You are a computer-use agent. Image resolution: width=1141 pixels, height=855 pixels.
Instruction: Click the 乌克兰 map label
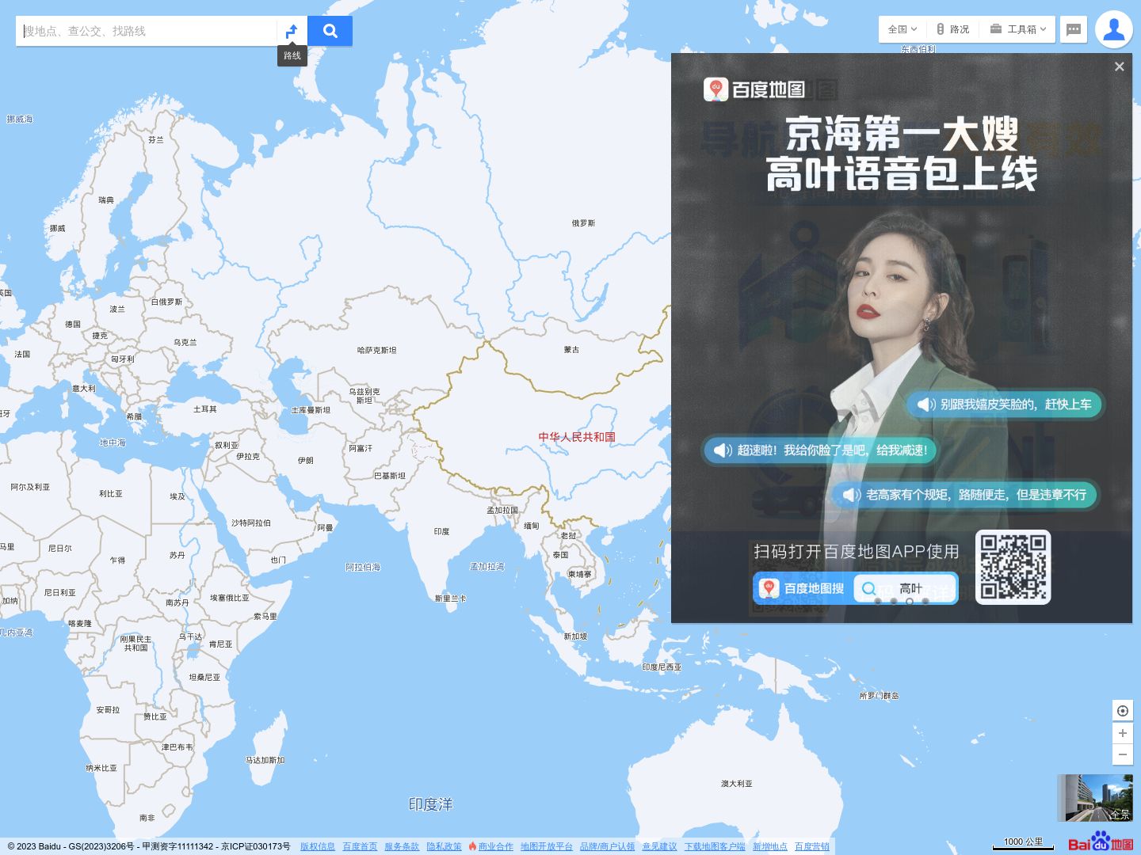[x=185, y=343]
